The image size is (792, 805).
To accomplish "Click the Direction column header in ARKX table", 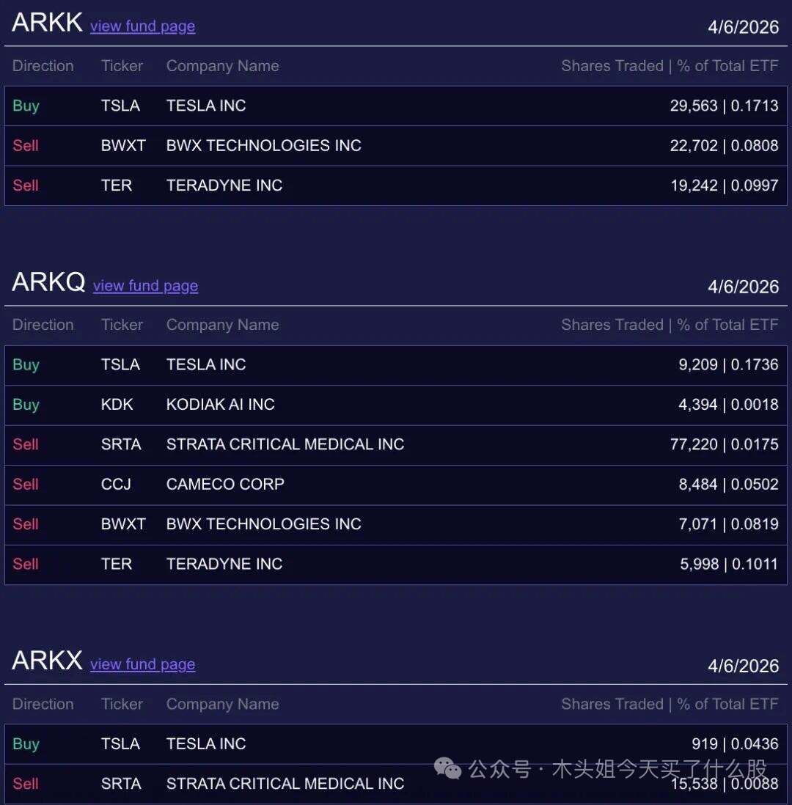I will point(43,704).
